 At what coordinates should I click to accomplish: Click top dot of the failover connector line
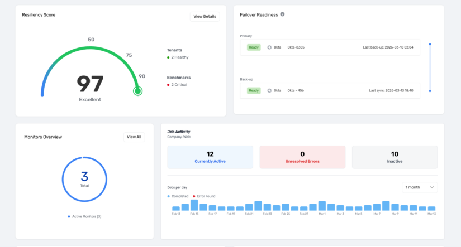(x=430, y=44)
